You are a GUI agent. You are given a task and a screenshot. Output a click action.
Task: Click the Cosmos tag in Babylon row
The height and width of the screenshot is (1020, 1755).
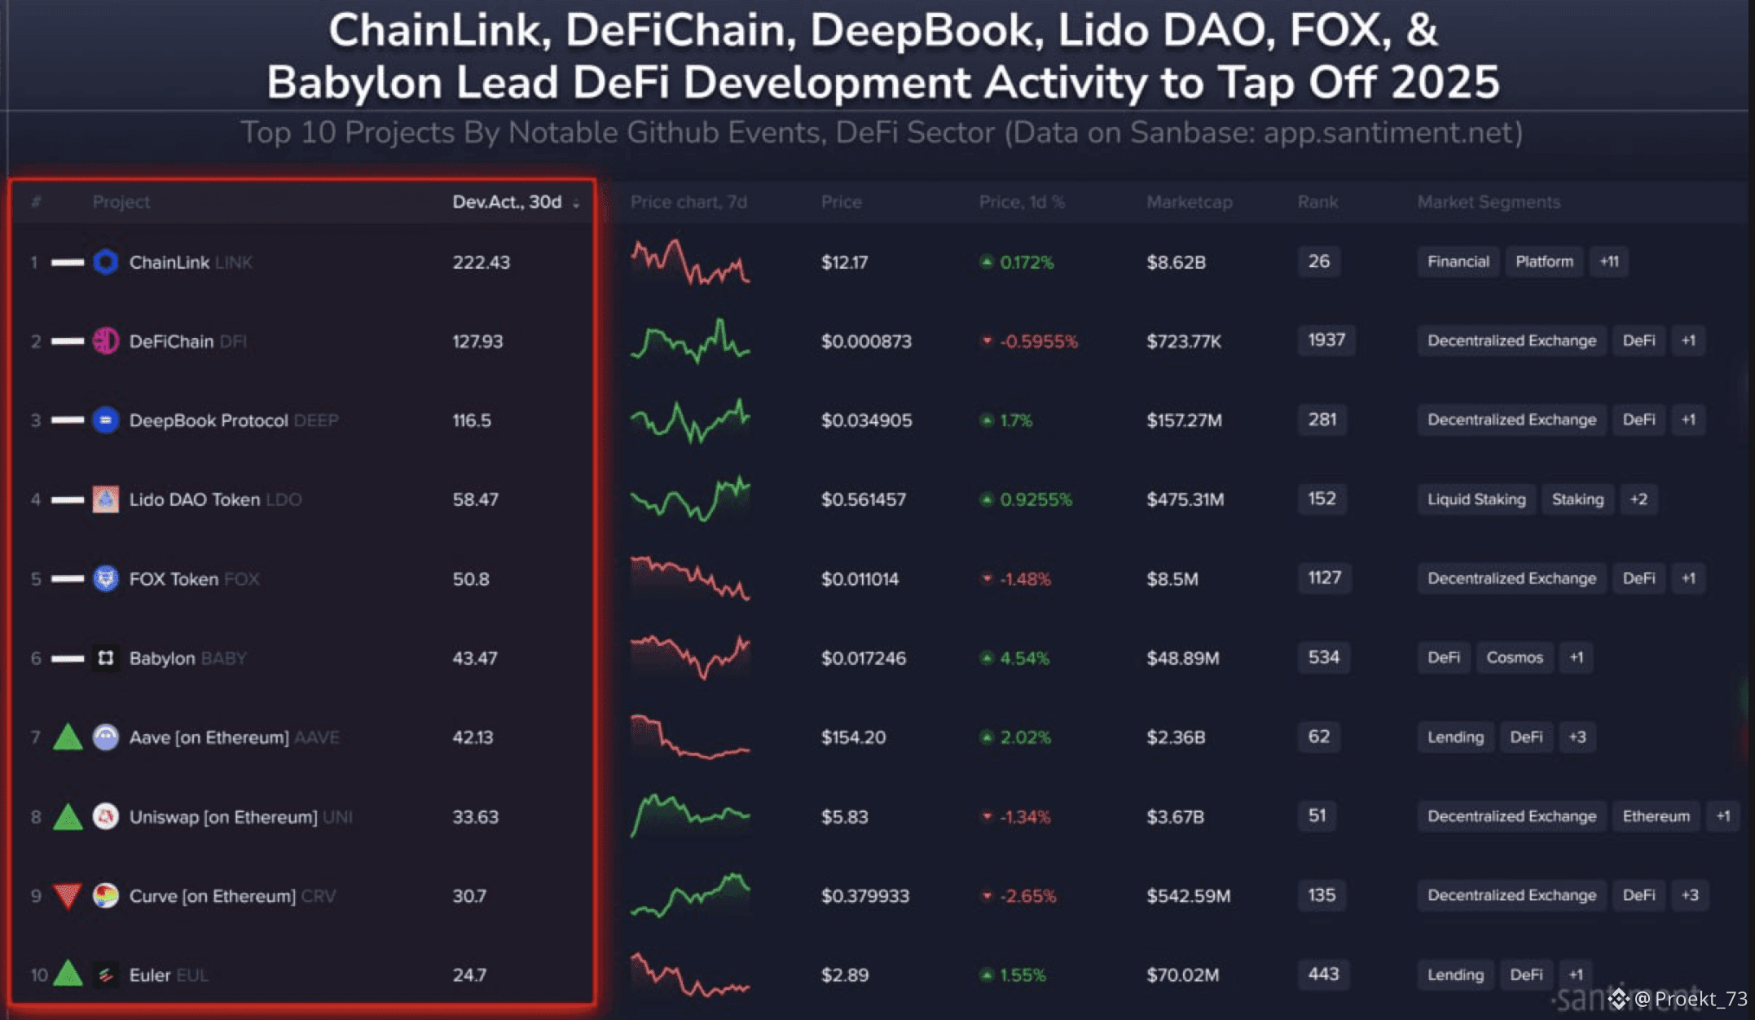pyautogui.click(x=1514, y=657)
